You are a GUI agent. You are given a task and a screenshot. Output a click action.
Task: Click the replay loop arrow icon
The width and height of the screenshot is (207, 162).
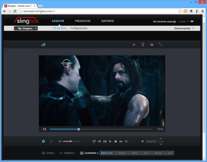click(94, 141)
